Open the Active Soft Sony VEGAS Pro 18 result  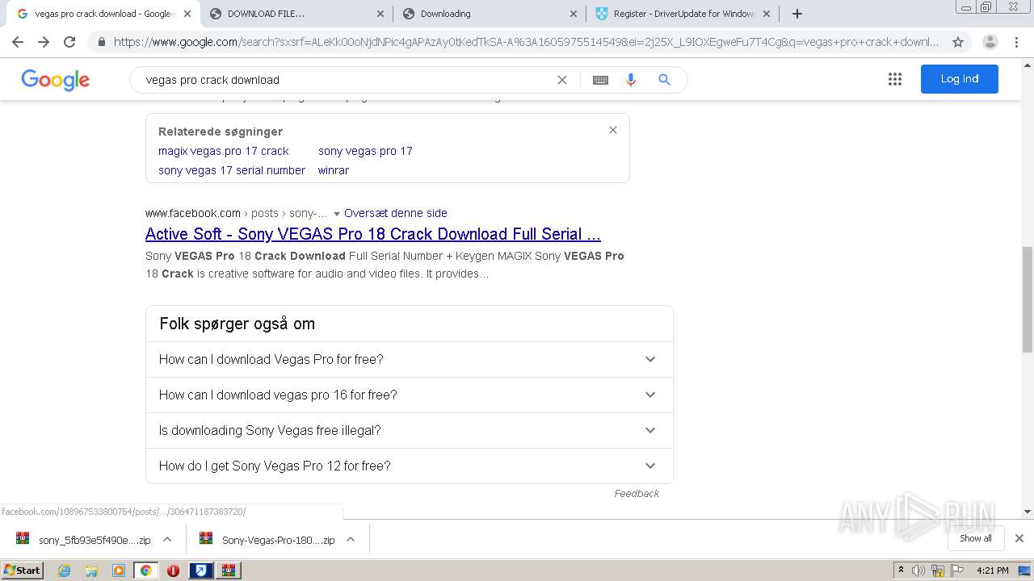373,234
